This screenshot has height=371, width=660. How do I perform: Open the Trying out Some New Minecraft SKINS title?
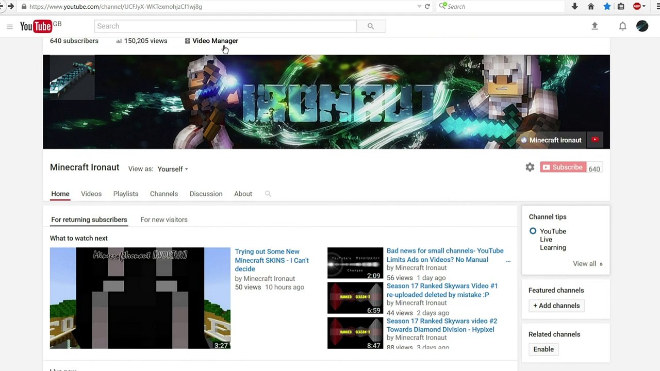[272, 260]
